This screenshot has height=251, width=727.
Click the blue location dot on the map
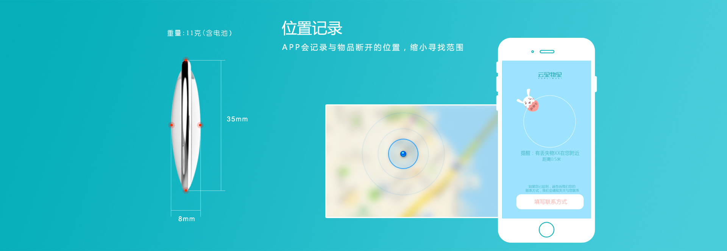(403, 154)
